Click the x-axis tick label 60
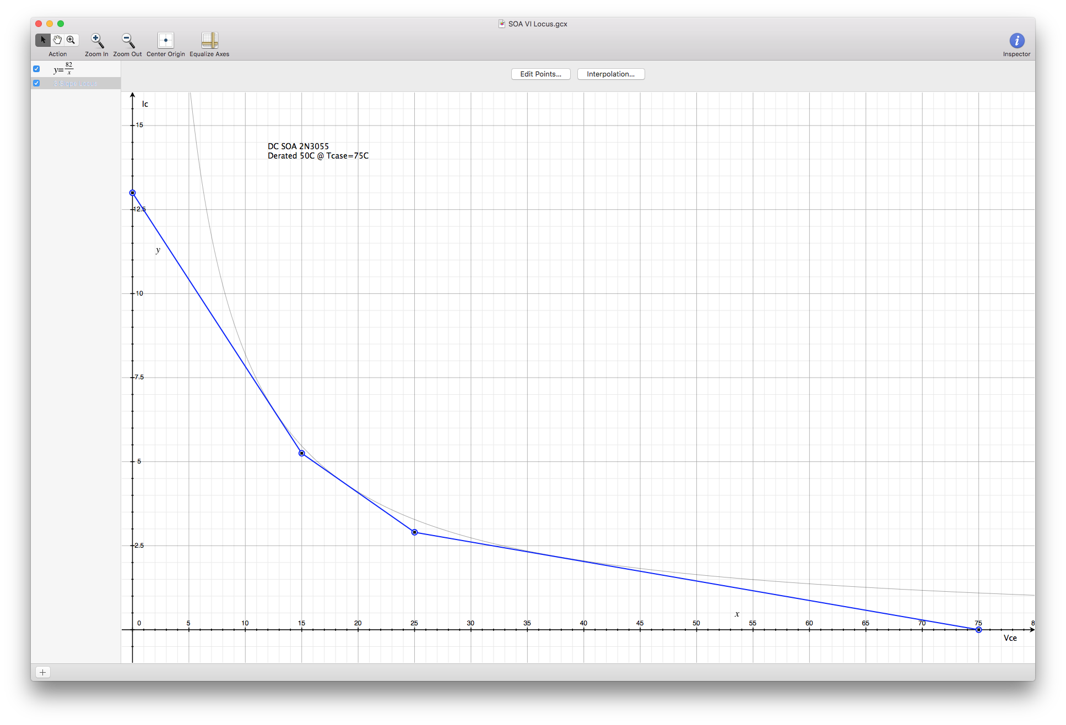Screen dimensions: 1066x725 809,623
